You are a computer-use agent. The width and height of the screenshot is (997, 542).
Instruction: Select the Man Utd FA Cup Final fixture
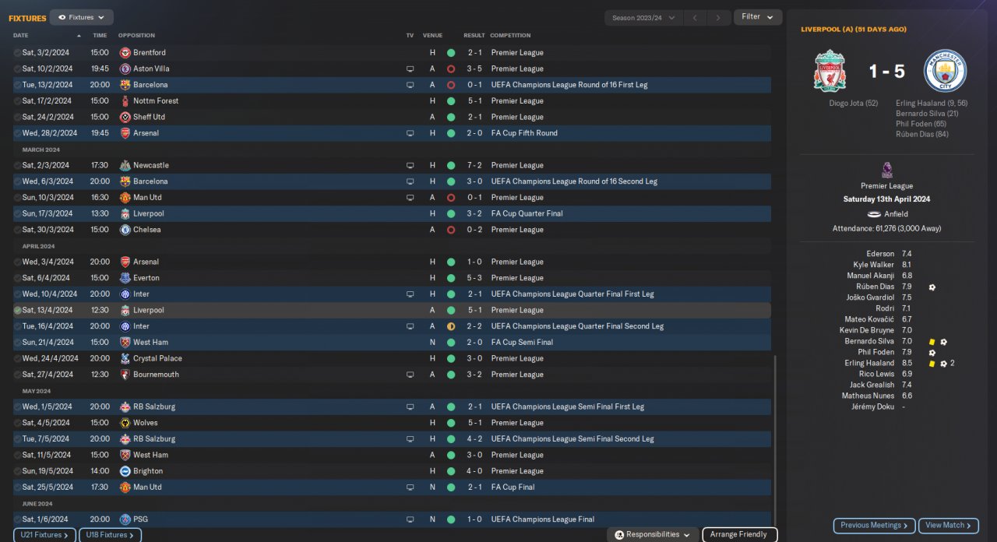point(392,487)
